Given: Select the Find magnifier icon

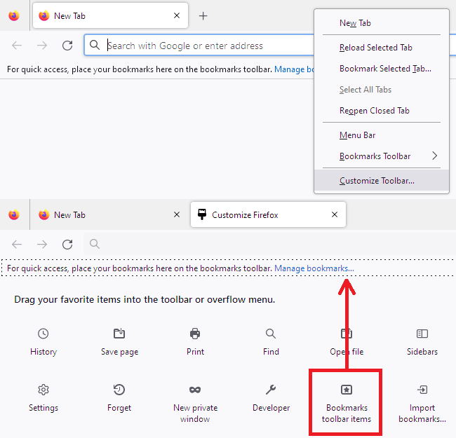Looking at the screenshot, I should [x=271, y=334].
